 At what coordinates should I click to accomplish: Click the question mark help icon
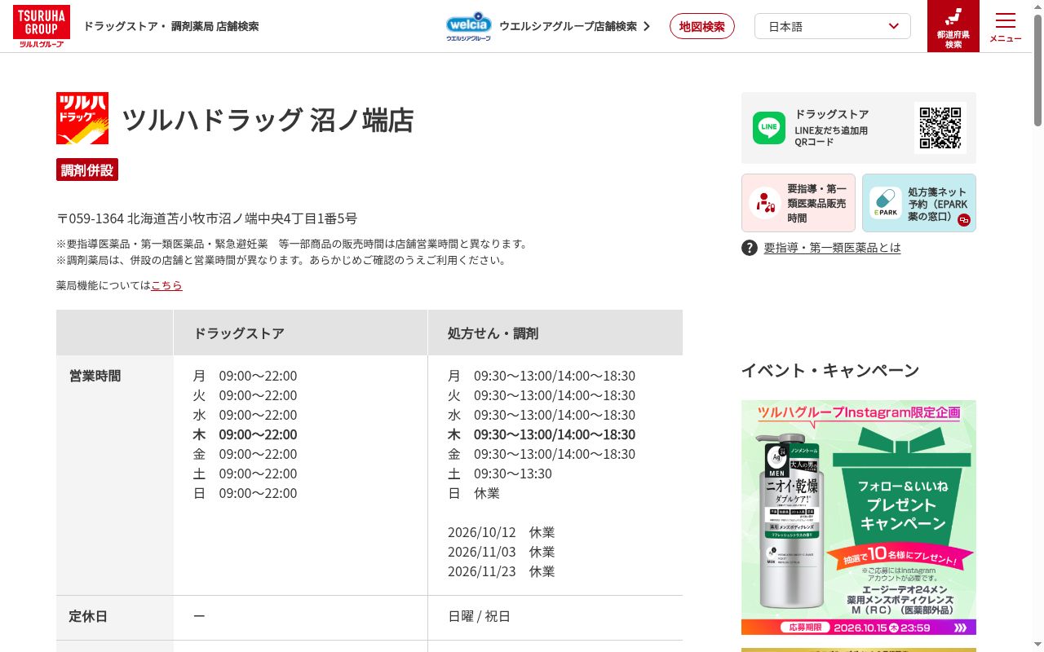(x=750, y=248)
